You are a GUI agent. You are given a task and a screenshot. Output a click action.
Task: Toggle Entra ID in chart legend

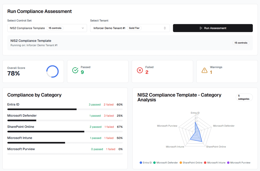(x=146, y=162)
